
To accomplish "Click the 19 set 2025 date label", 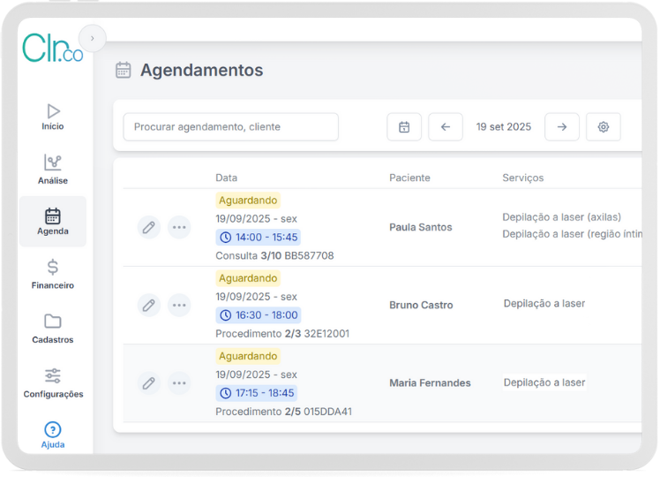I will [x=504, y=127].
